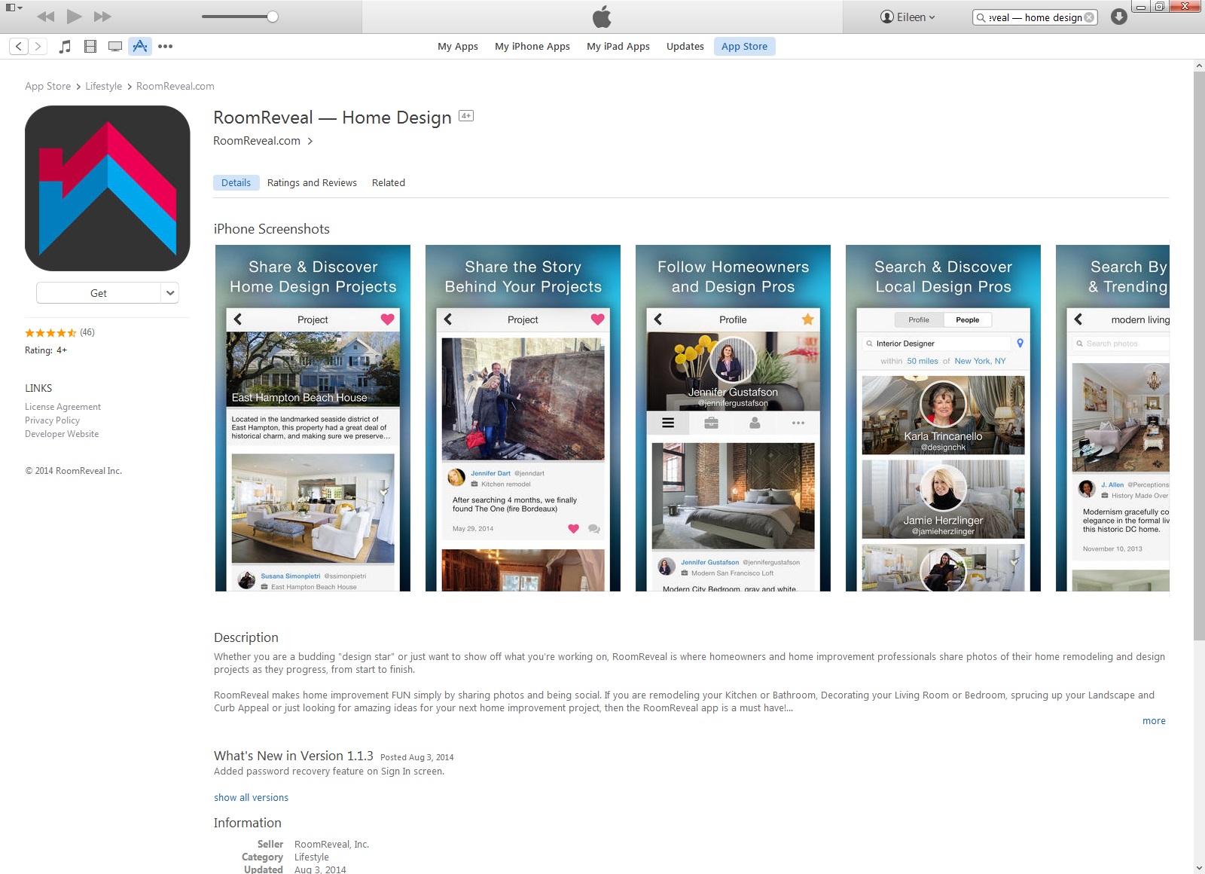Open the Updates tab
Viewport: 1205px width, 874px height.
(x=685, y=46)
